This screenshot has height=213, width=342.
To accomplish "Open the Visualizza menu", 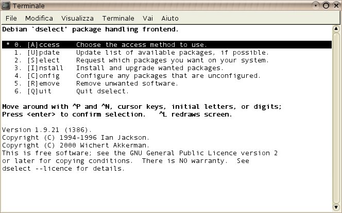I will tap(77, 18).
